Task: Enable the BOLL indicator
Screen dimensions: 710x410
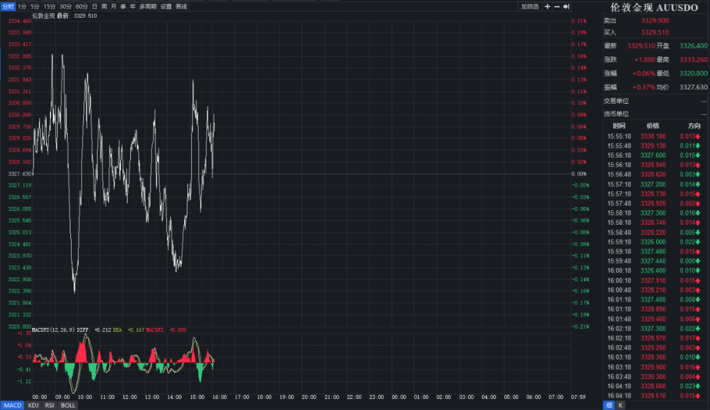Action: pos(68,405)
